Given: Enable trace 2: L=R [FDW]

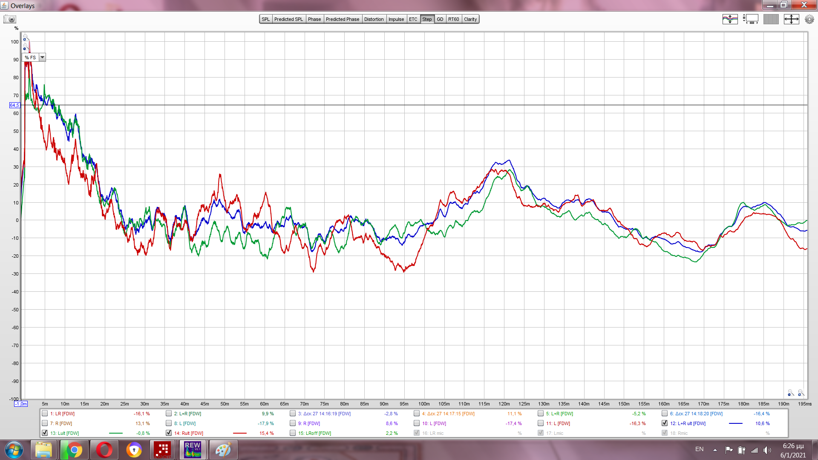Looking at the screenshot, I should tap(169, 413).
